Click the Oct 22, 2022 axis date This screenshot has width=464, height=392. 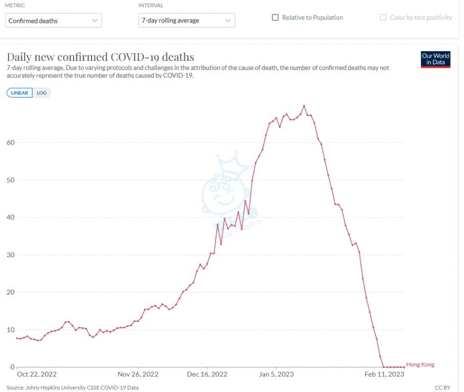tap(37, 374)
